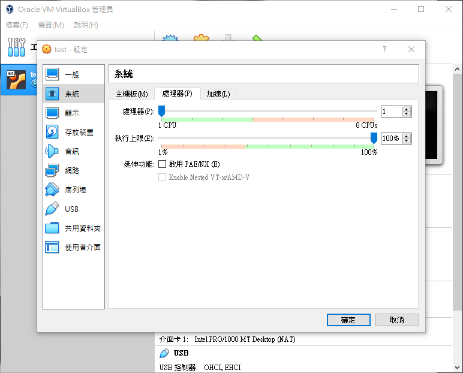Open the 機器(M) menu
Screen dimensions: 463x373
51,25
